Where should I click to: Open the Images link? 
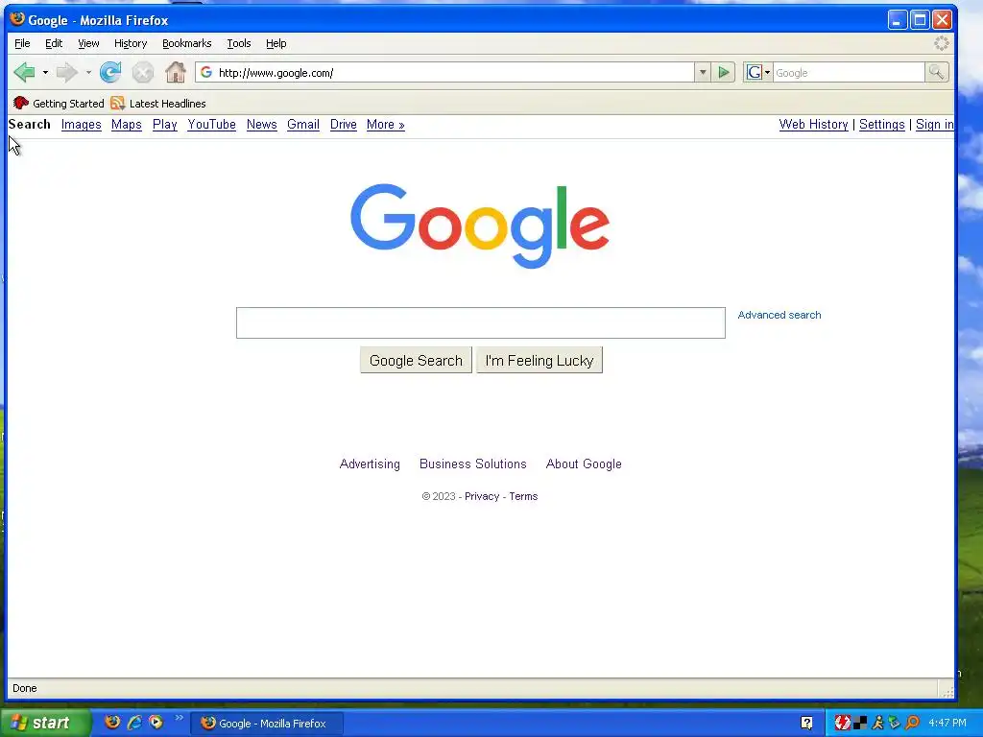pos(81,124)
